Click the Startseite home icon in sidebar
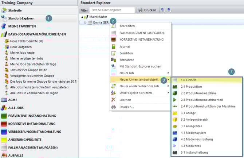This screenshot has height=158, width=244. pyautogui.click(x=4, y=10)
